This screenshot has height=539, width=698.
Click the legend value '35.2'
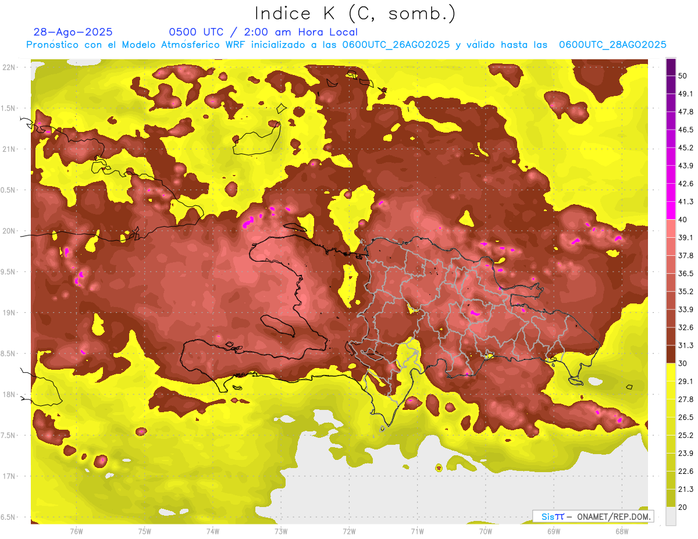click(x=685, y=291)
